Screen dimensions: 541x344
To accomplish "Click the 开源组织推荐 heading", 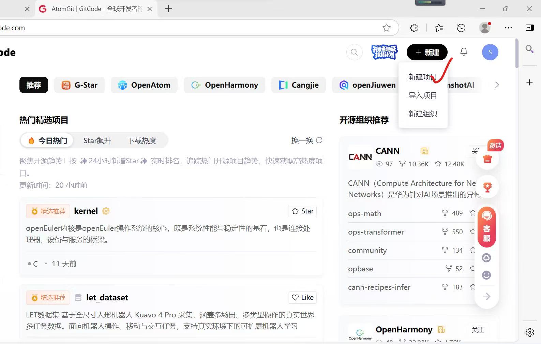I will click(x=364, y=120).
